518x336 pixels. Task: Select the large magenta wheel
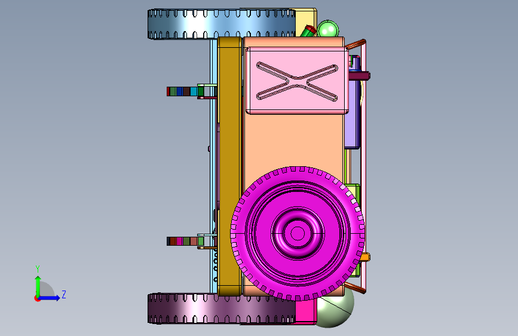[298, 234]
